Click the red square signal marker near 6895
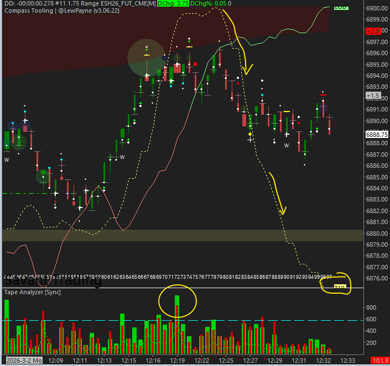The image size is (390, 366). pyautogui.click(x=195, y=64)
